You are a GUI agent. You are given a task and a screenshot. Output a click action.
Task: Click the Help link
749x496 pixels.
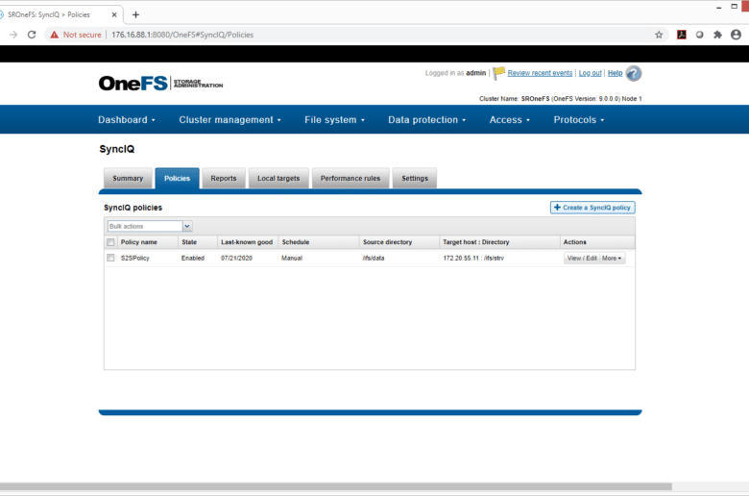615,73
